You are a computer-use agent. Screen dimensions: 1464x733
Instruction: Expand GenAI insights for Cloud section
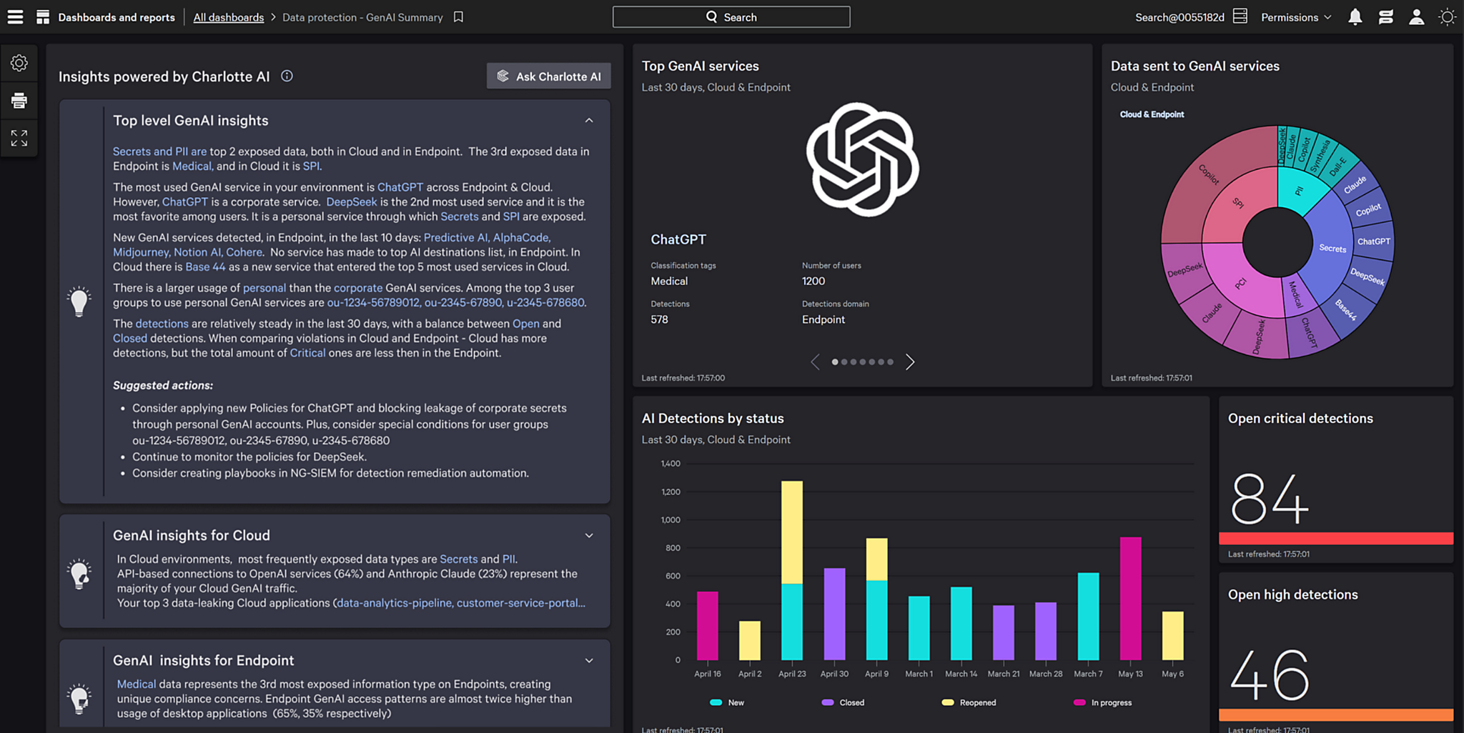[589, 536]
